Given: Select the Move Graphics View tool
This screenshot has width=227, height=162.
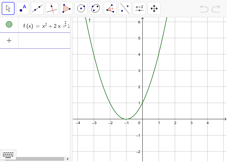Looking at the screenshot, I should click(154, 8).
